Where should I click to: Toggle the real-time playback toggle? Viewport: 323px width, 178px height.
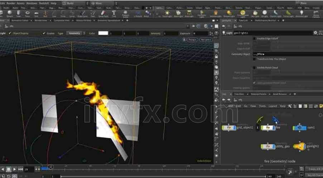click(15, 176)
